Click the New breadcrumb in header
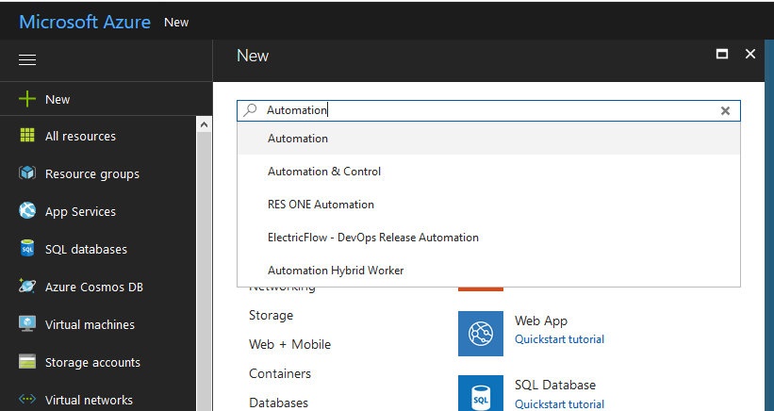Screen dimensions: 774x411 click(176, 23)
